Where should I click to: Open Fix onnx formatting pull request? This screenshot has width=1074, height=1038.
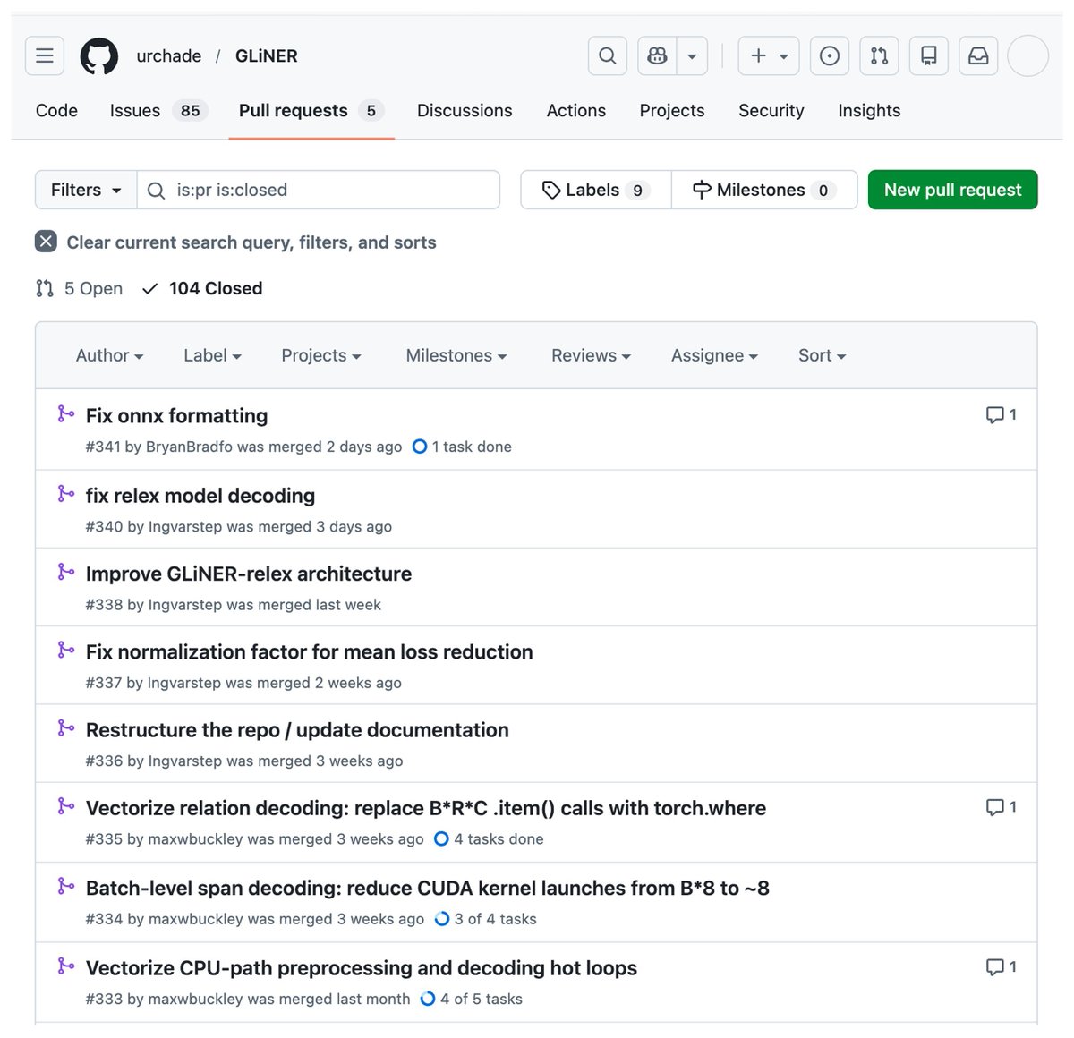[x=176, y=416]
